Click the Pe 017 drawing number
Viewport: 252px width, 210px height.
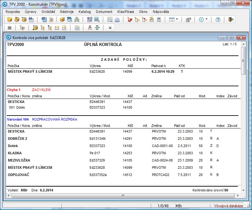(95, 153)
